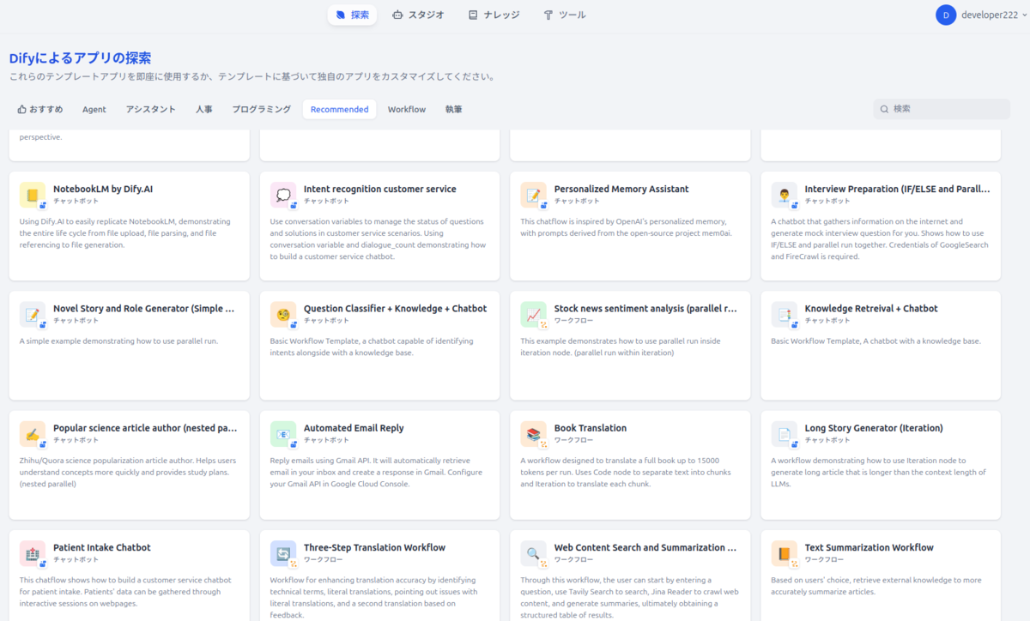Select the Recommended category filter

(x=339, y=109)
